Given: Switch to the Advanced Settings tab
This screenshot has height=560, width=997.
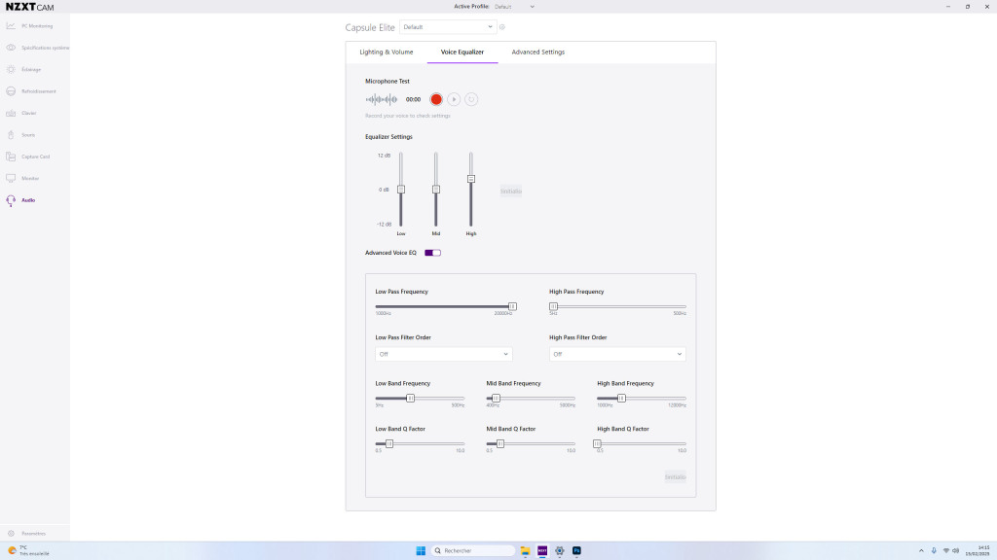Looking at the screenshot, I should pyautogui.click(x=537, y=52).
